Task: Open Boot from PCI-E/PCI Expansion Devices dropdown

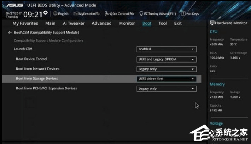Action: (x=167, y=89)
